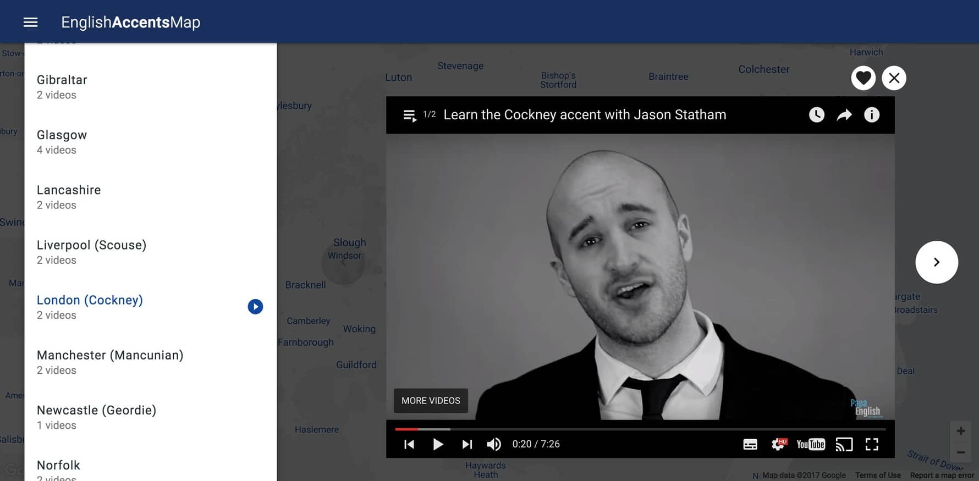Share the video using the arrow icon
Viewport: 979px width, 481px height.
(844, 115)
